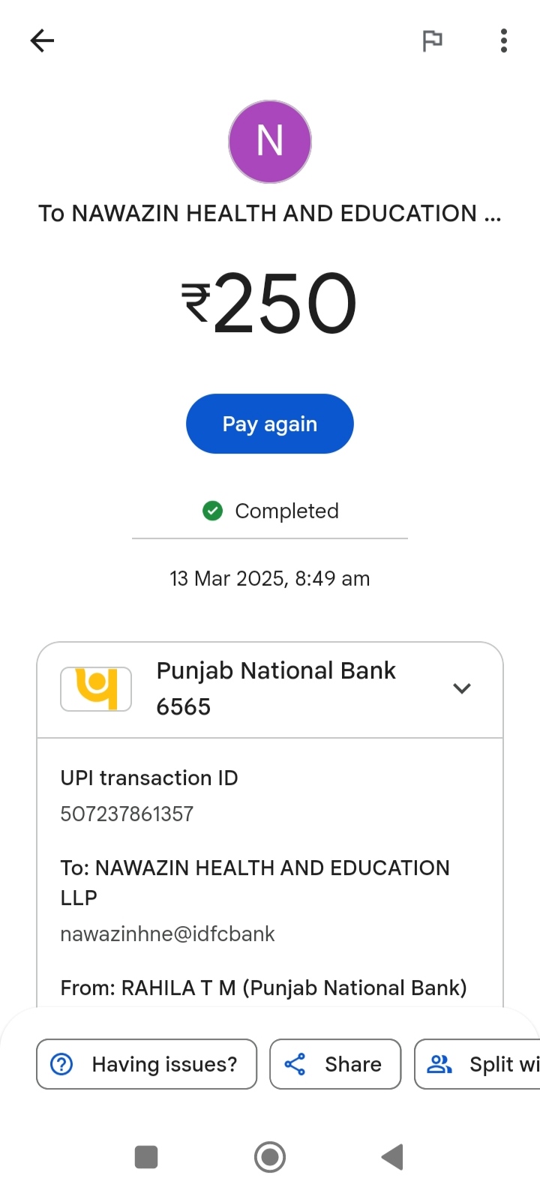540x1193 pixels.
Task: Tap the Share button
Action: click(x=335, y=1064)
